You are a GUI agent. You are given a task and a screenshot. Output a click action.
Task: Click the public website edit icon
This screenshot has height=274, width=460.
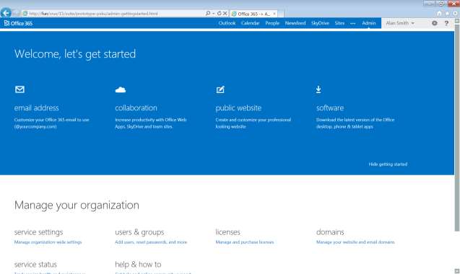click(220, 89)
